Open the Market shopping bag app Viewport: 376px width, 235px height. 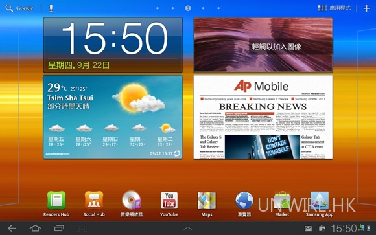pyautogui.click(x=282, y=201)
